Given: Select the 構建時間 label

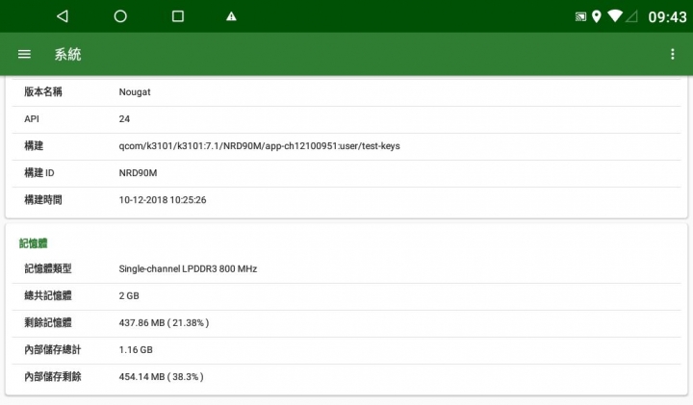Looking at the screenshot, I should [43, 200].
